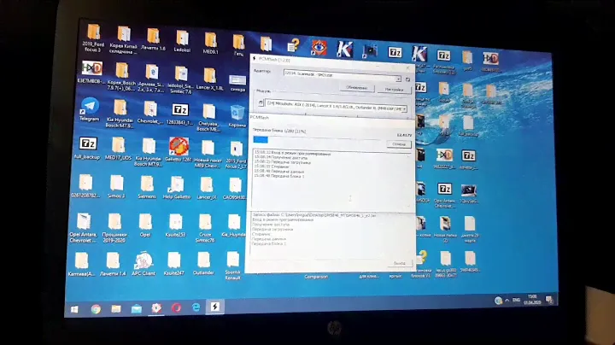Image resolution: width=615 pixels, height=345 pixels.
Task: Expand the Адаптер Scanmatik dropdown
Action: tap(336, 76)
